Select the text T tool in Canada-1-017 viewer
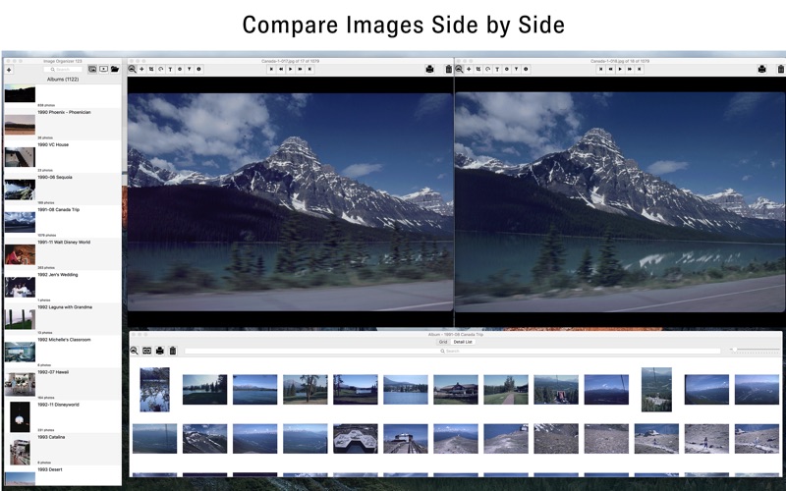 [x=170, y=69]
